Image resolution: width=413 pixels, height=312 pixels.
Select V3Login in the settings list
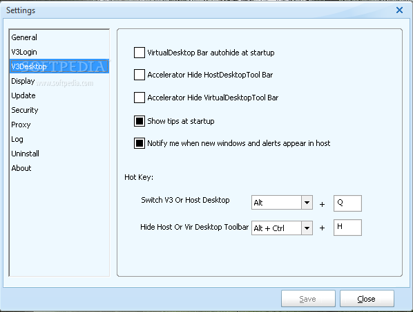[x=59, y=52]
